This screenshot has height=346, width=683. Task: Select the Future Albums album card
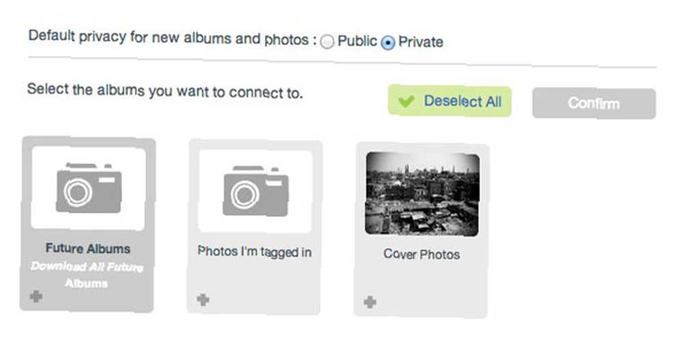(87, 224)
